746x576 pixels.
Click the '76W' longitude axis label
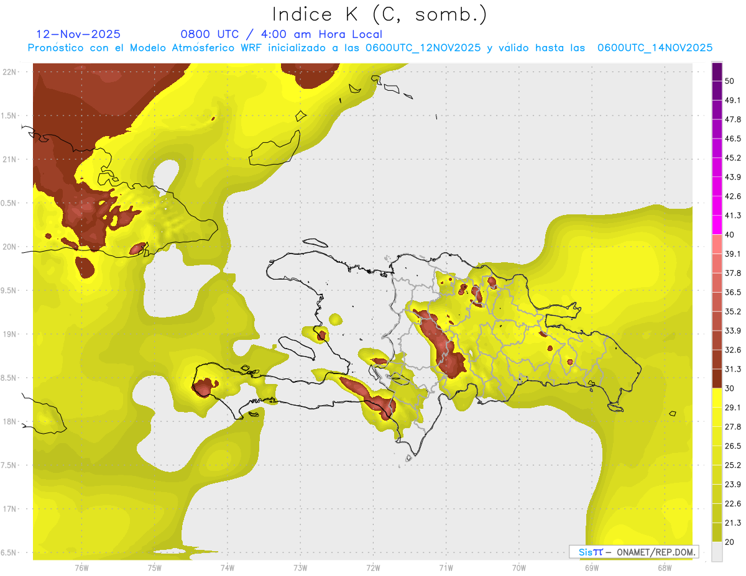point(81,569)
